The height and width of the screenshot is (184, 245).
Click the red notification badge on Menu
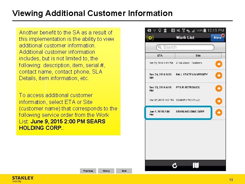tap(223, 35)
